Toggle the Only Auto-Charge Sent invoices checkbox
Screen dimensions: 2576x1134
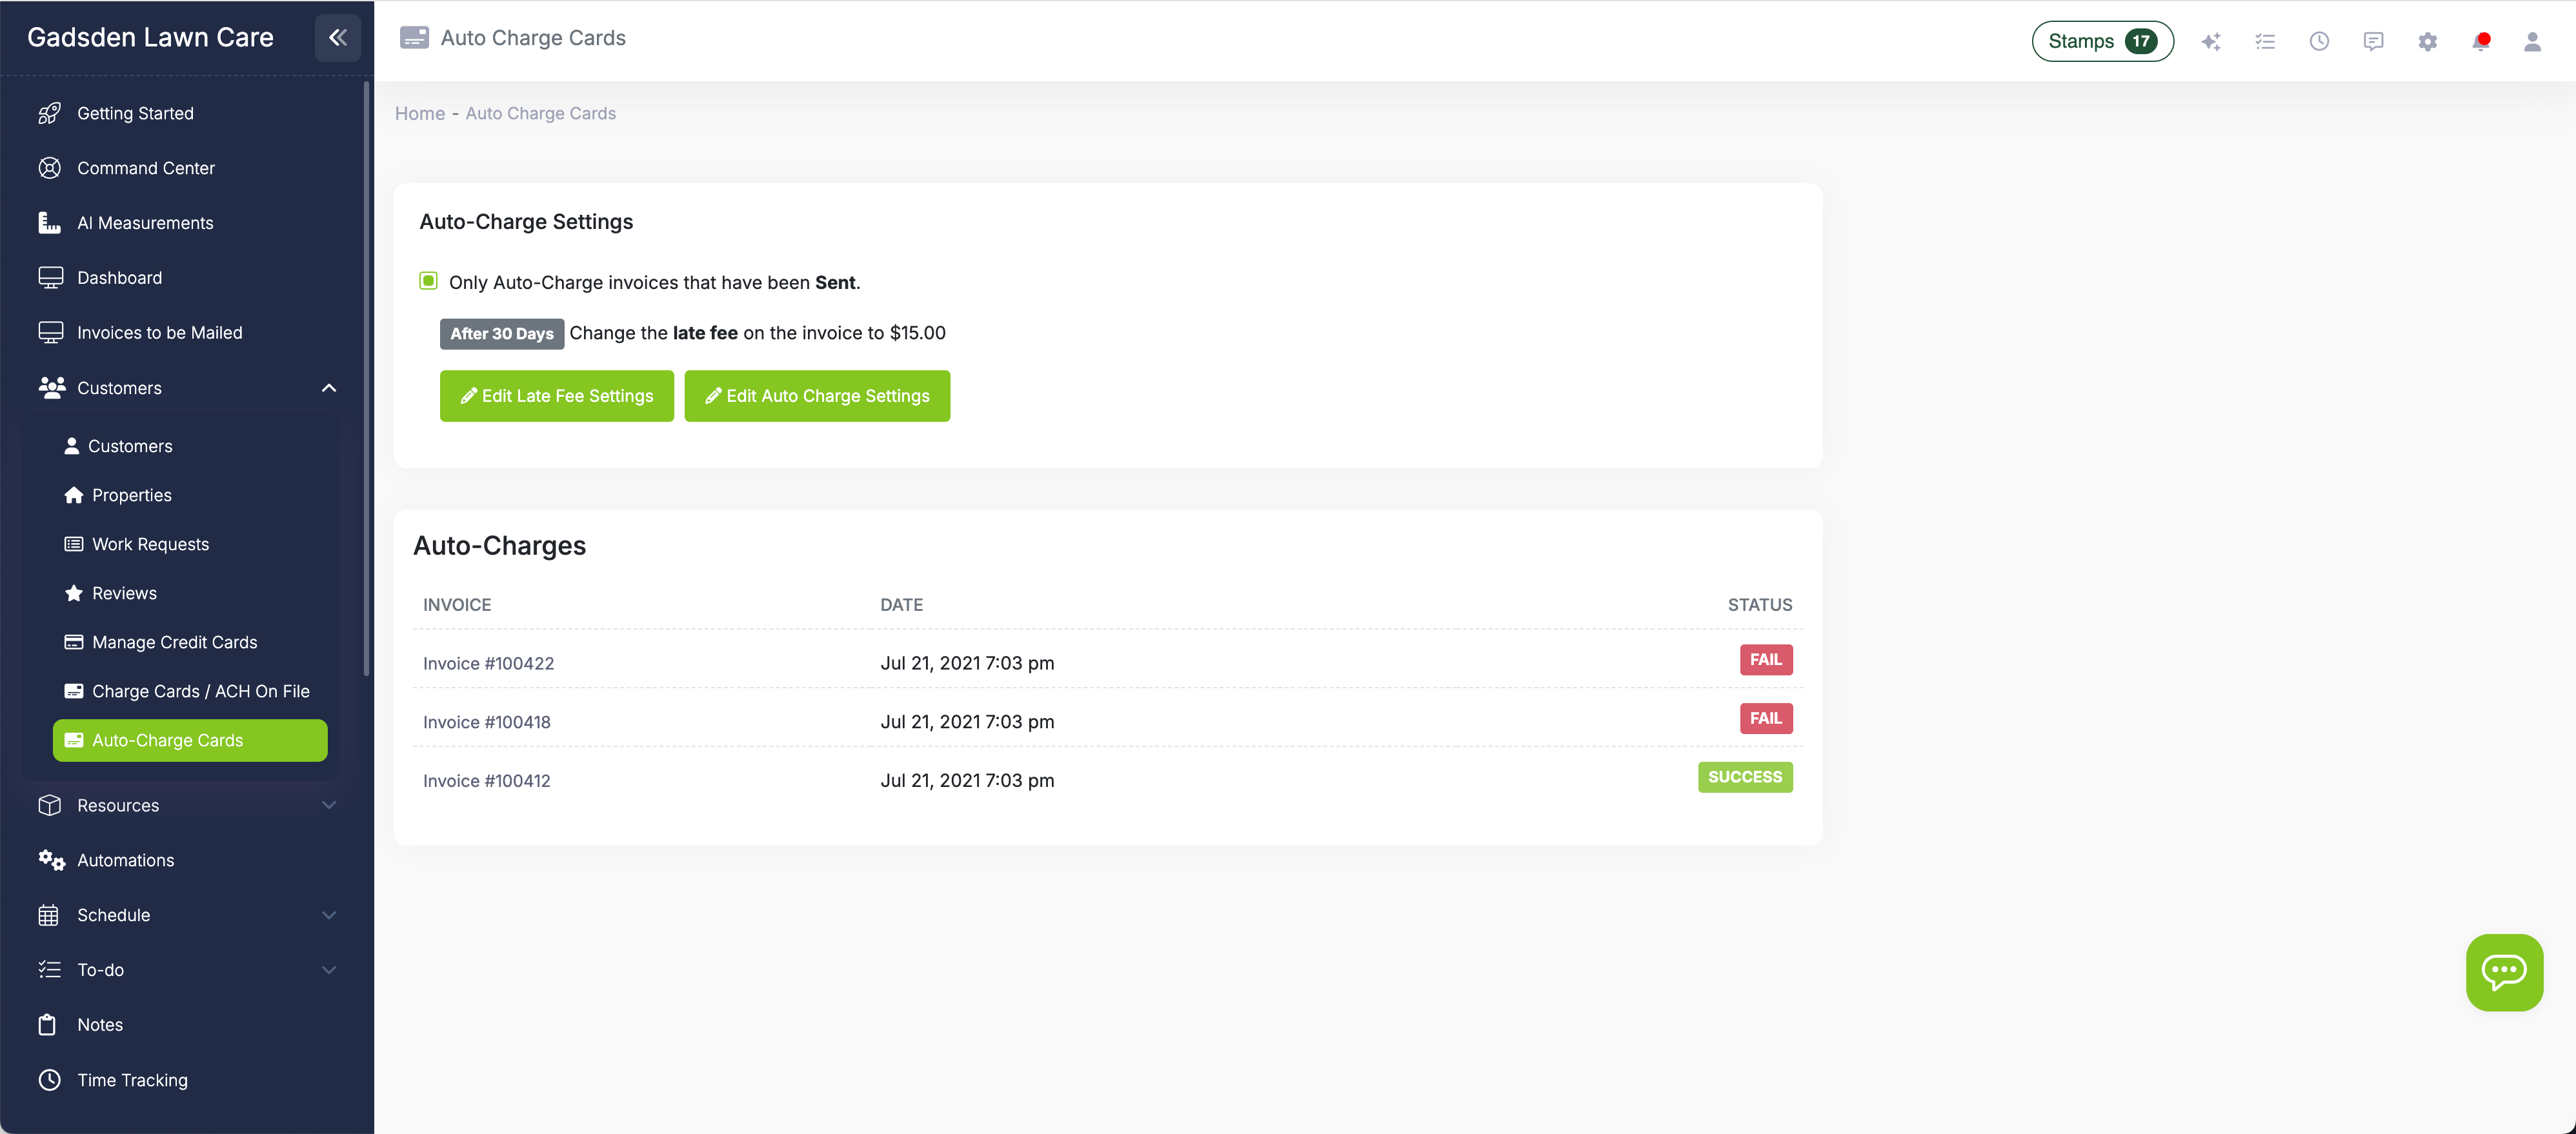(x=428, y=281)
